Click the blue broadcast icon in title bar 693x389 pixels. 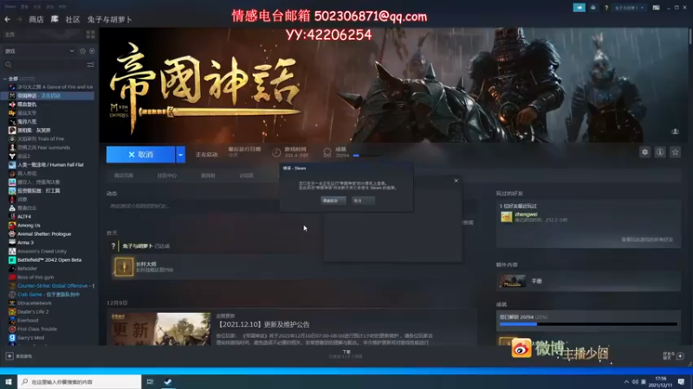click(579, 8)
